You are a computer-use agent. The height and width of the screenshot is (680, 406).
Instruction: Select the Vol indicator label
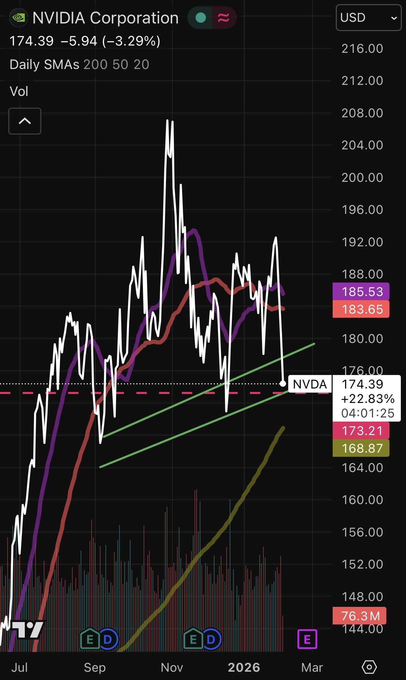(19, 91)
